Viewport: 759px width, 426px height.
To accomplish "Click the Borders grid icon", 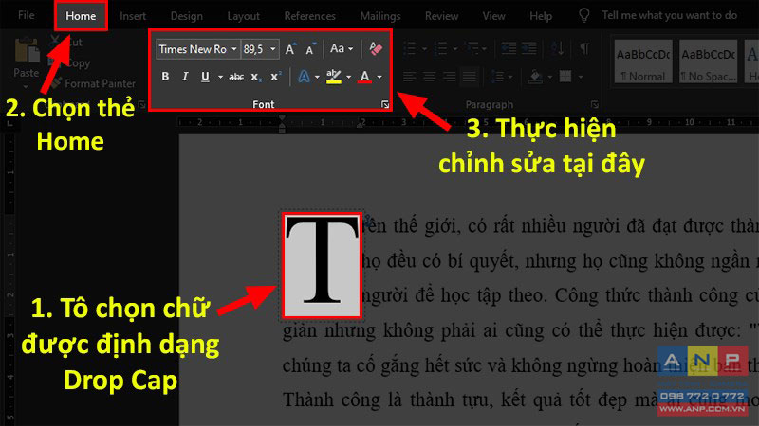I will click(565, 77).
